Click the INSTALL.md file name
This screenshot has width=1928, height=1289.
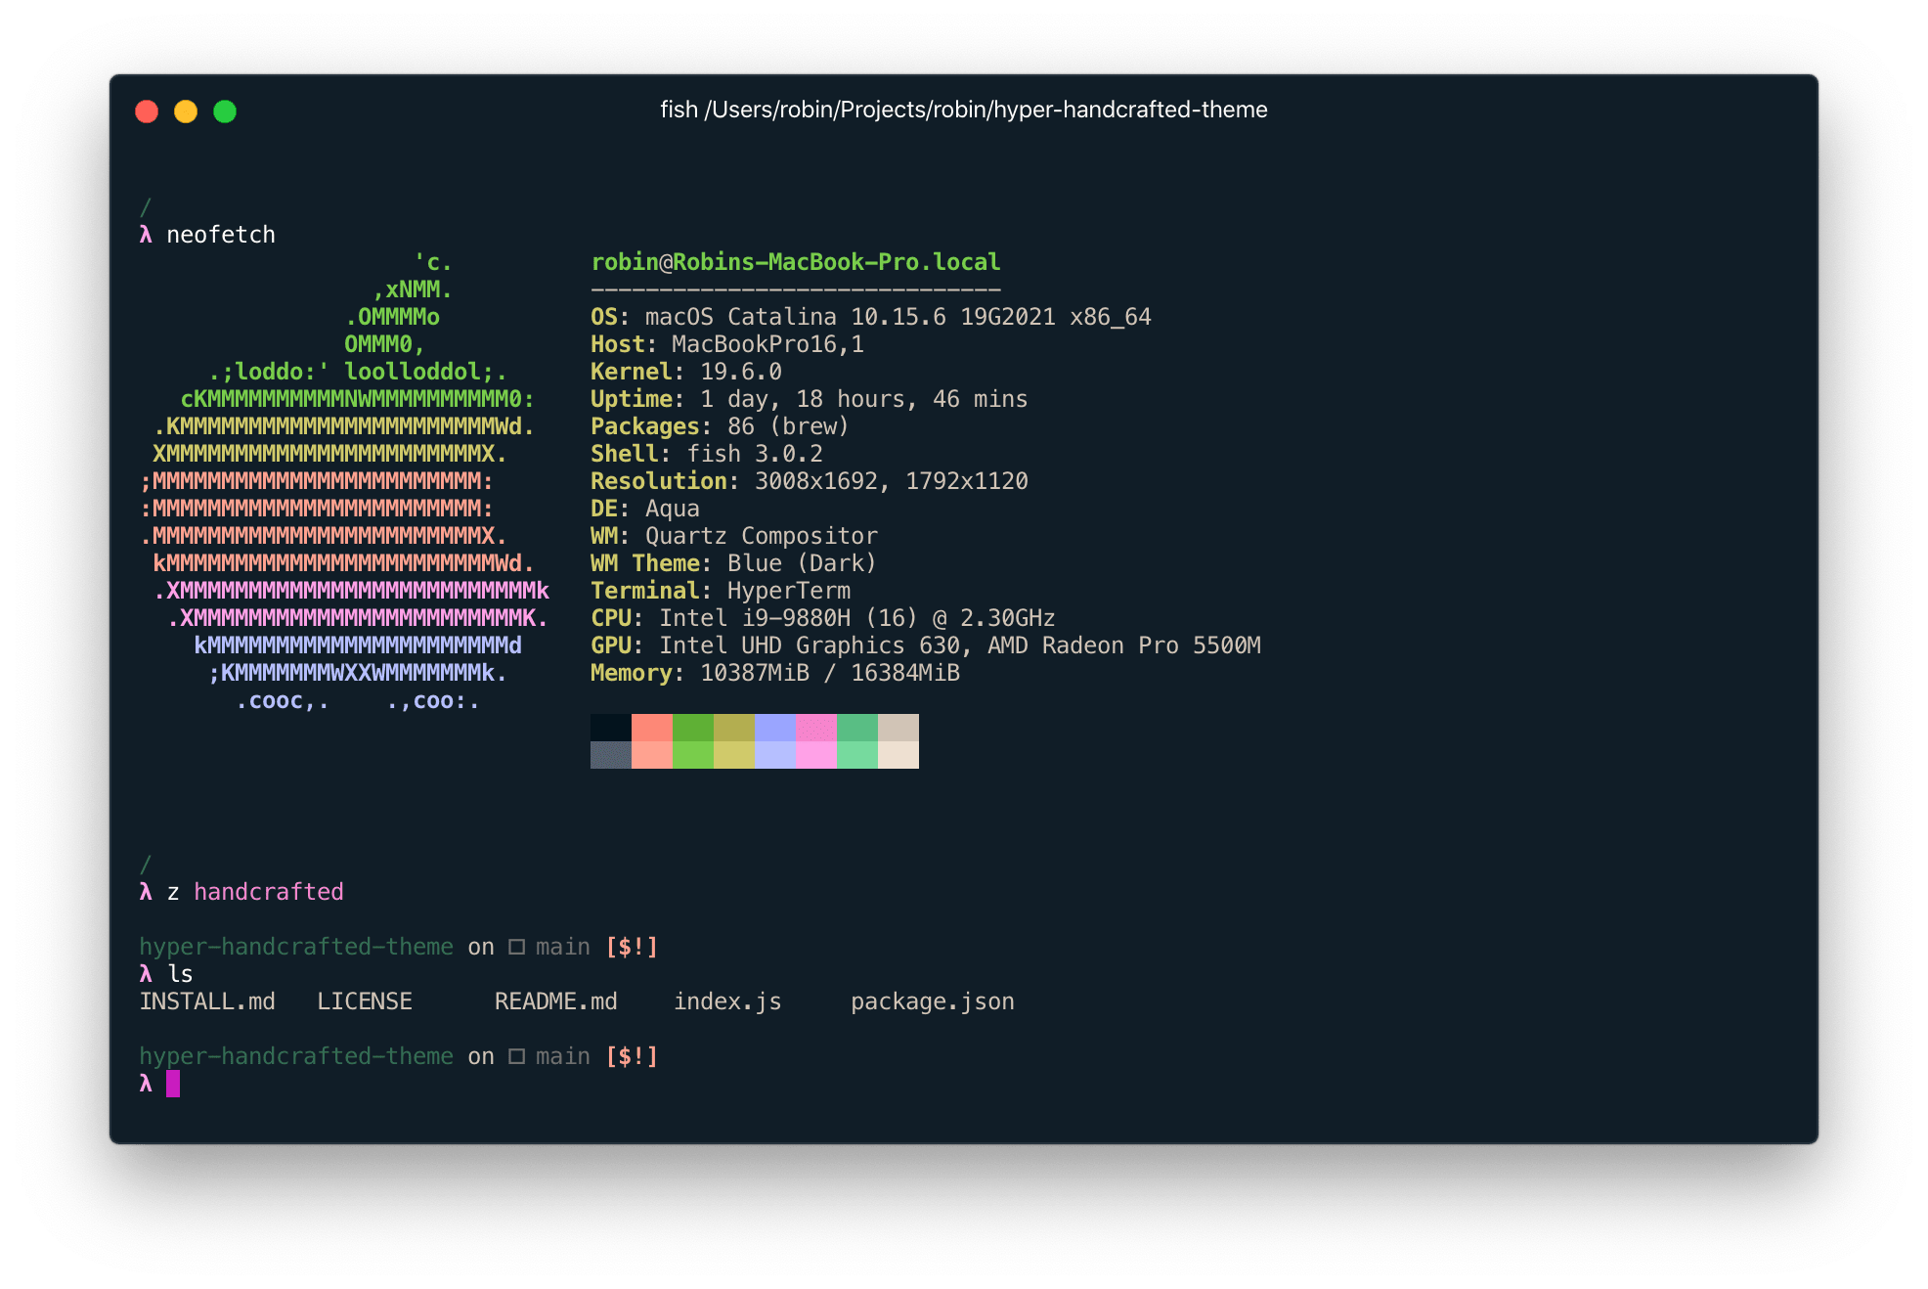pos(207,1001)
